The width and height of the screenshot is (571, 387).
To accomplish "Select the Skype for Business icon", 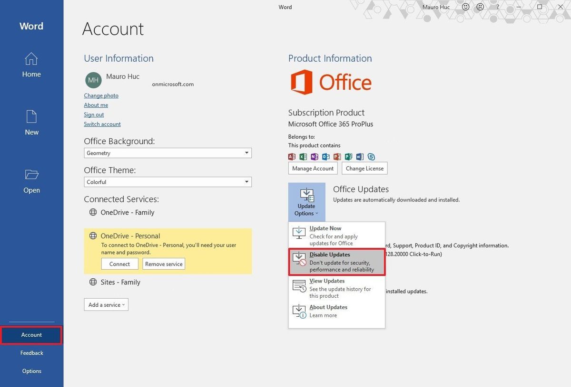I will click(371, 156).
